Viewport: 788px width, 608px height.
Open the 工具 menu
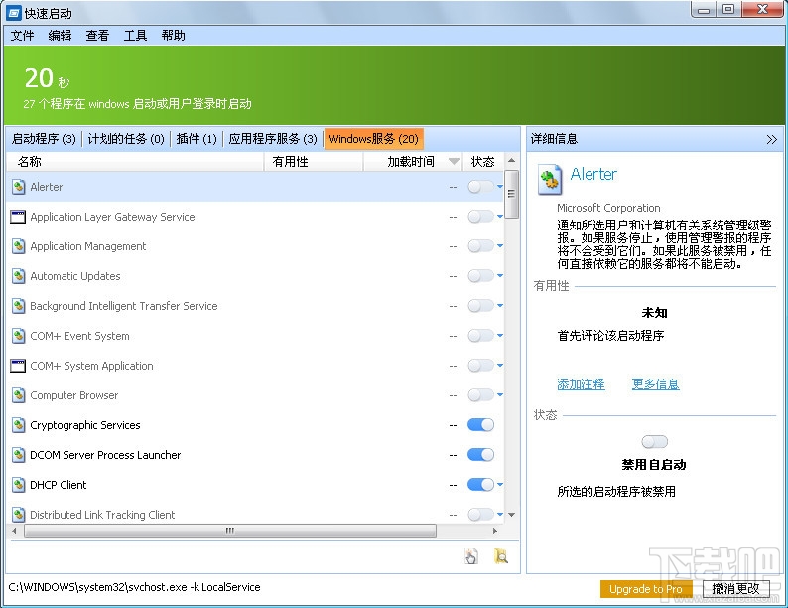click(135, 35)
